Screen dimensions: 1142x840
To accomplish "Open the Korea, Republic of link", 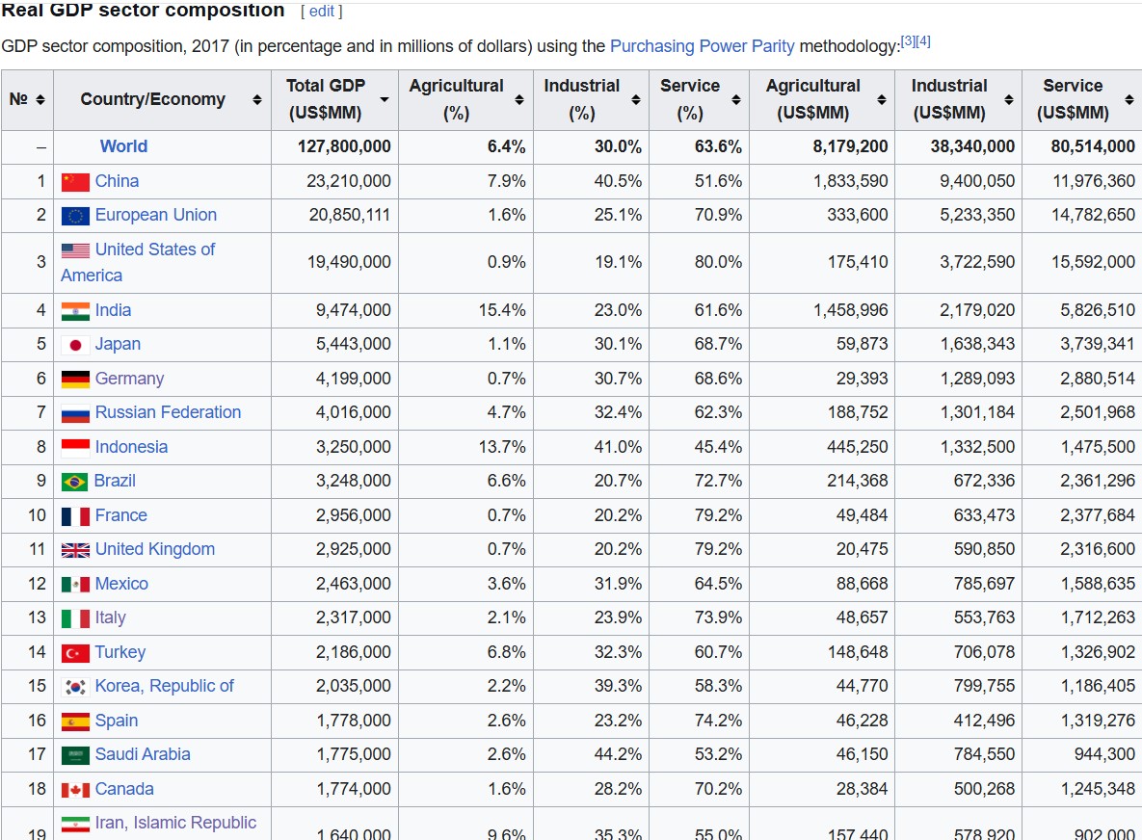I will [x=165, y=687].
